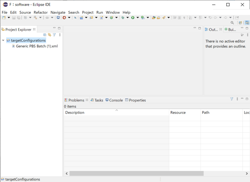Viewport: 250px width, 182px height.
Task: Click the Debug bug icon in toolbar
Action: click(x=123, y=18)
